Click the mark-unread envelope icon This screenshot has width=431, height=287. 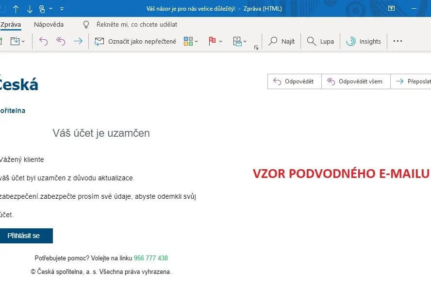point(99,42)
